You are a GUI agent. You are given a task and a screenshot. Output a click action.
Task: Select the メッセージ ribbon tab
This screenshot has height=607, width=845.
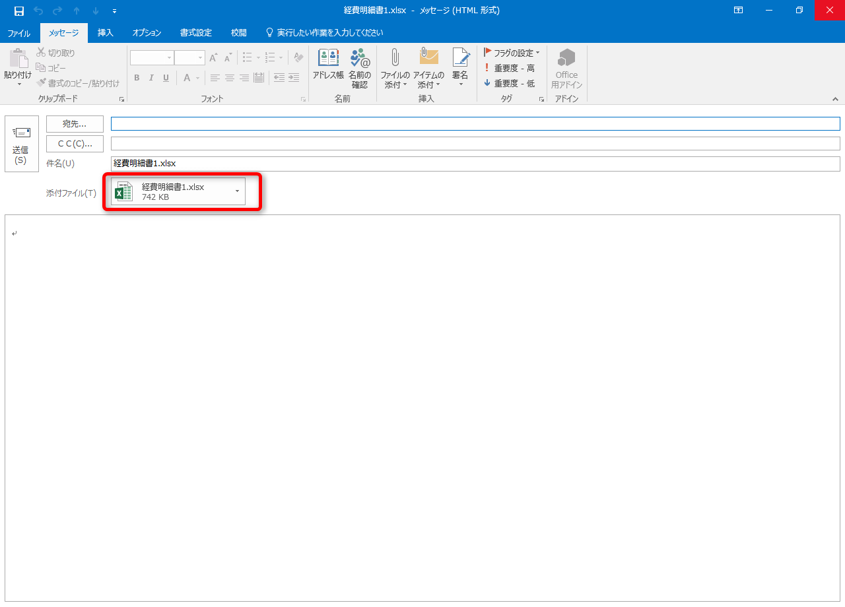[63, 32]
